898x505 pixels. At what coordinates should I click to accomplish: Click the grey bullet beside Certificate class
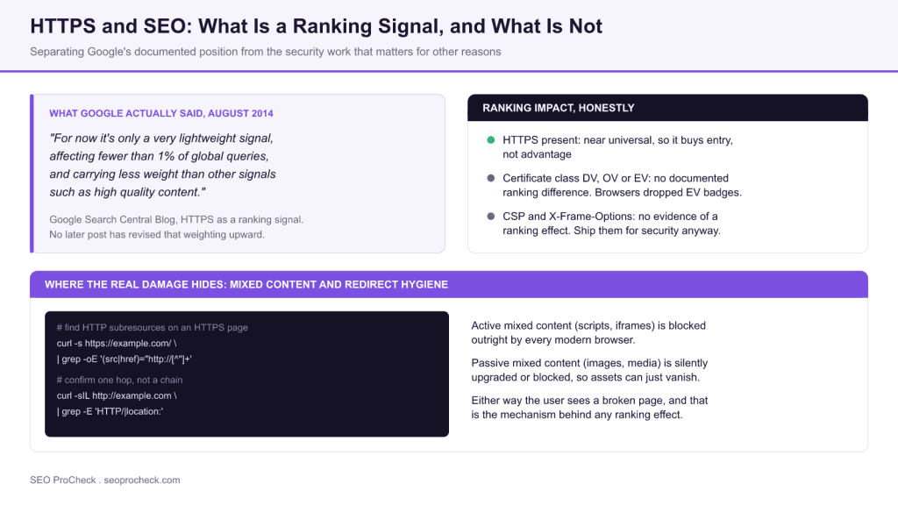(x=491, y=178)
